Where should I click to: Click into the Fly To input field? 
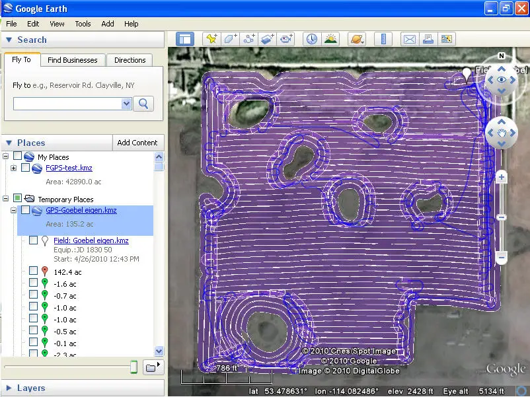coord(67,104)
